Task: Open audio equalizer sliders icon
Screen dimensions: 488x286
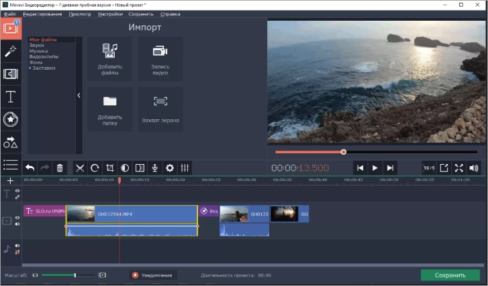Action: 185,168
